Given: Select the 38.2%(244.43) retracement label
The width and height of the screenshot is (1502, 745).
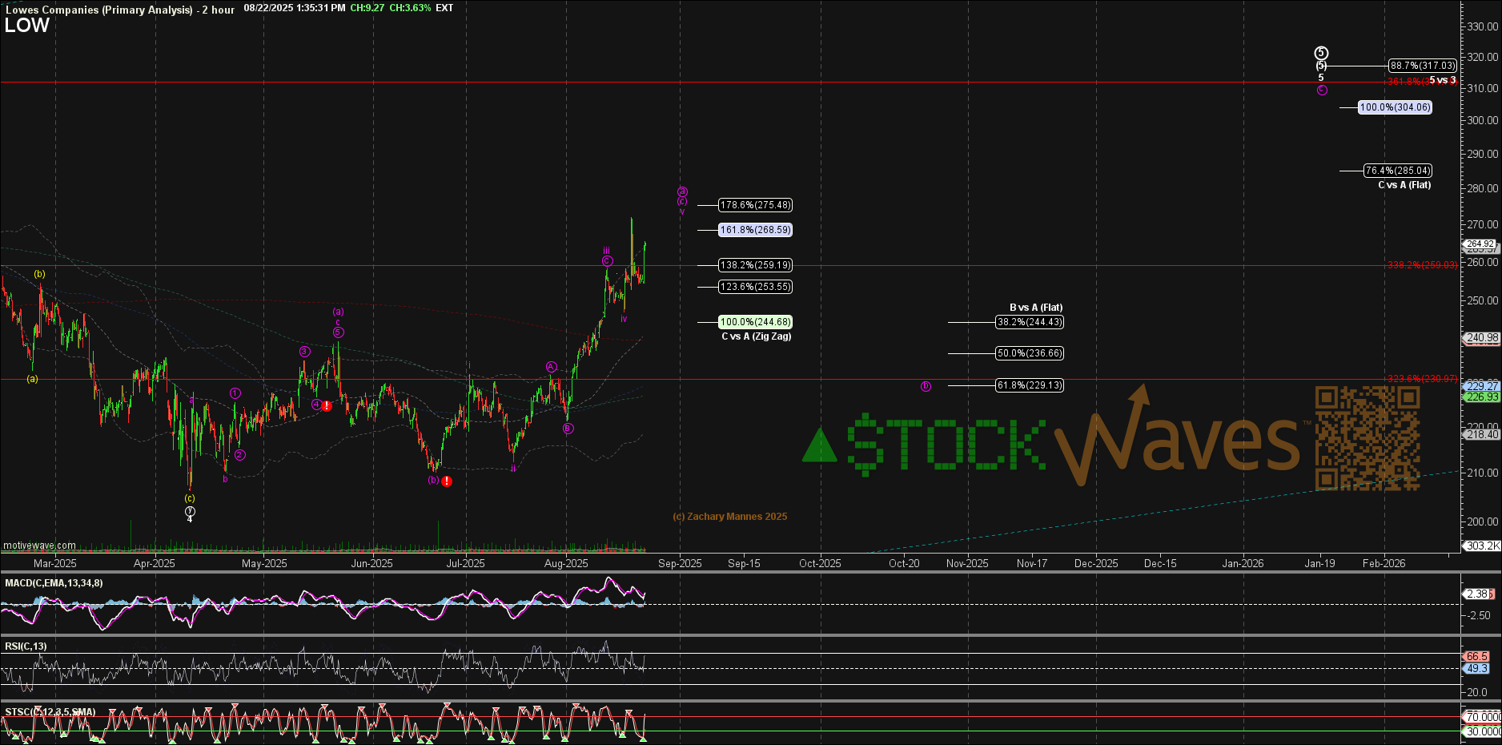Looking at the screenshot, I should (x=1030, y=322).
